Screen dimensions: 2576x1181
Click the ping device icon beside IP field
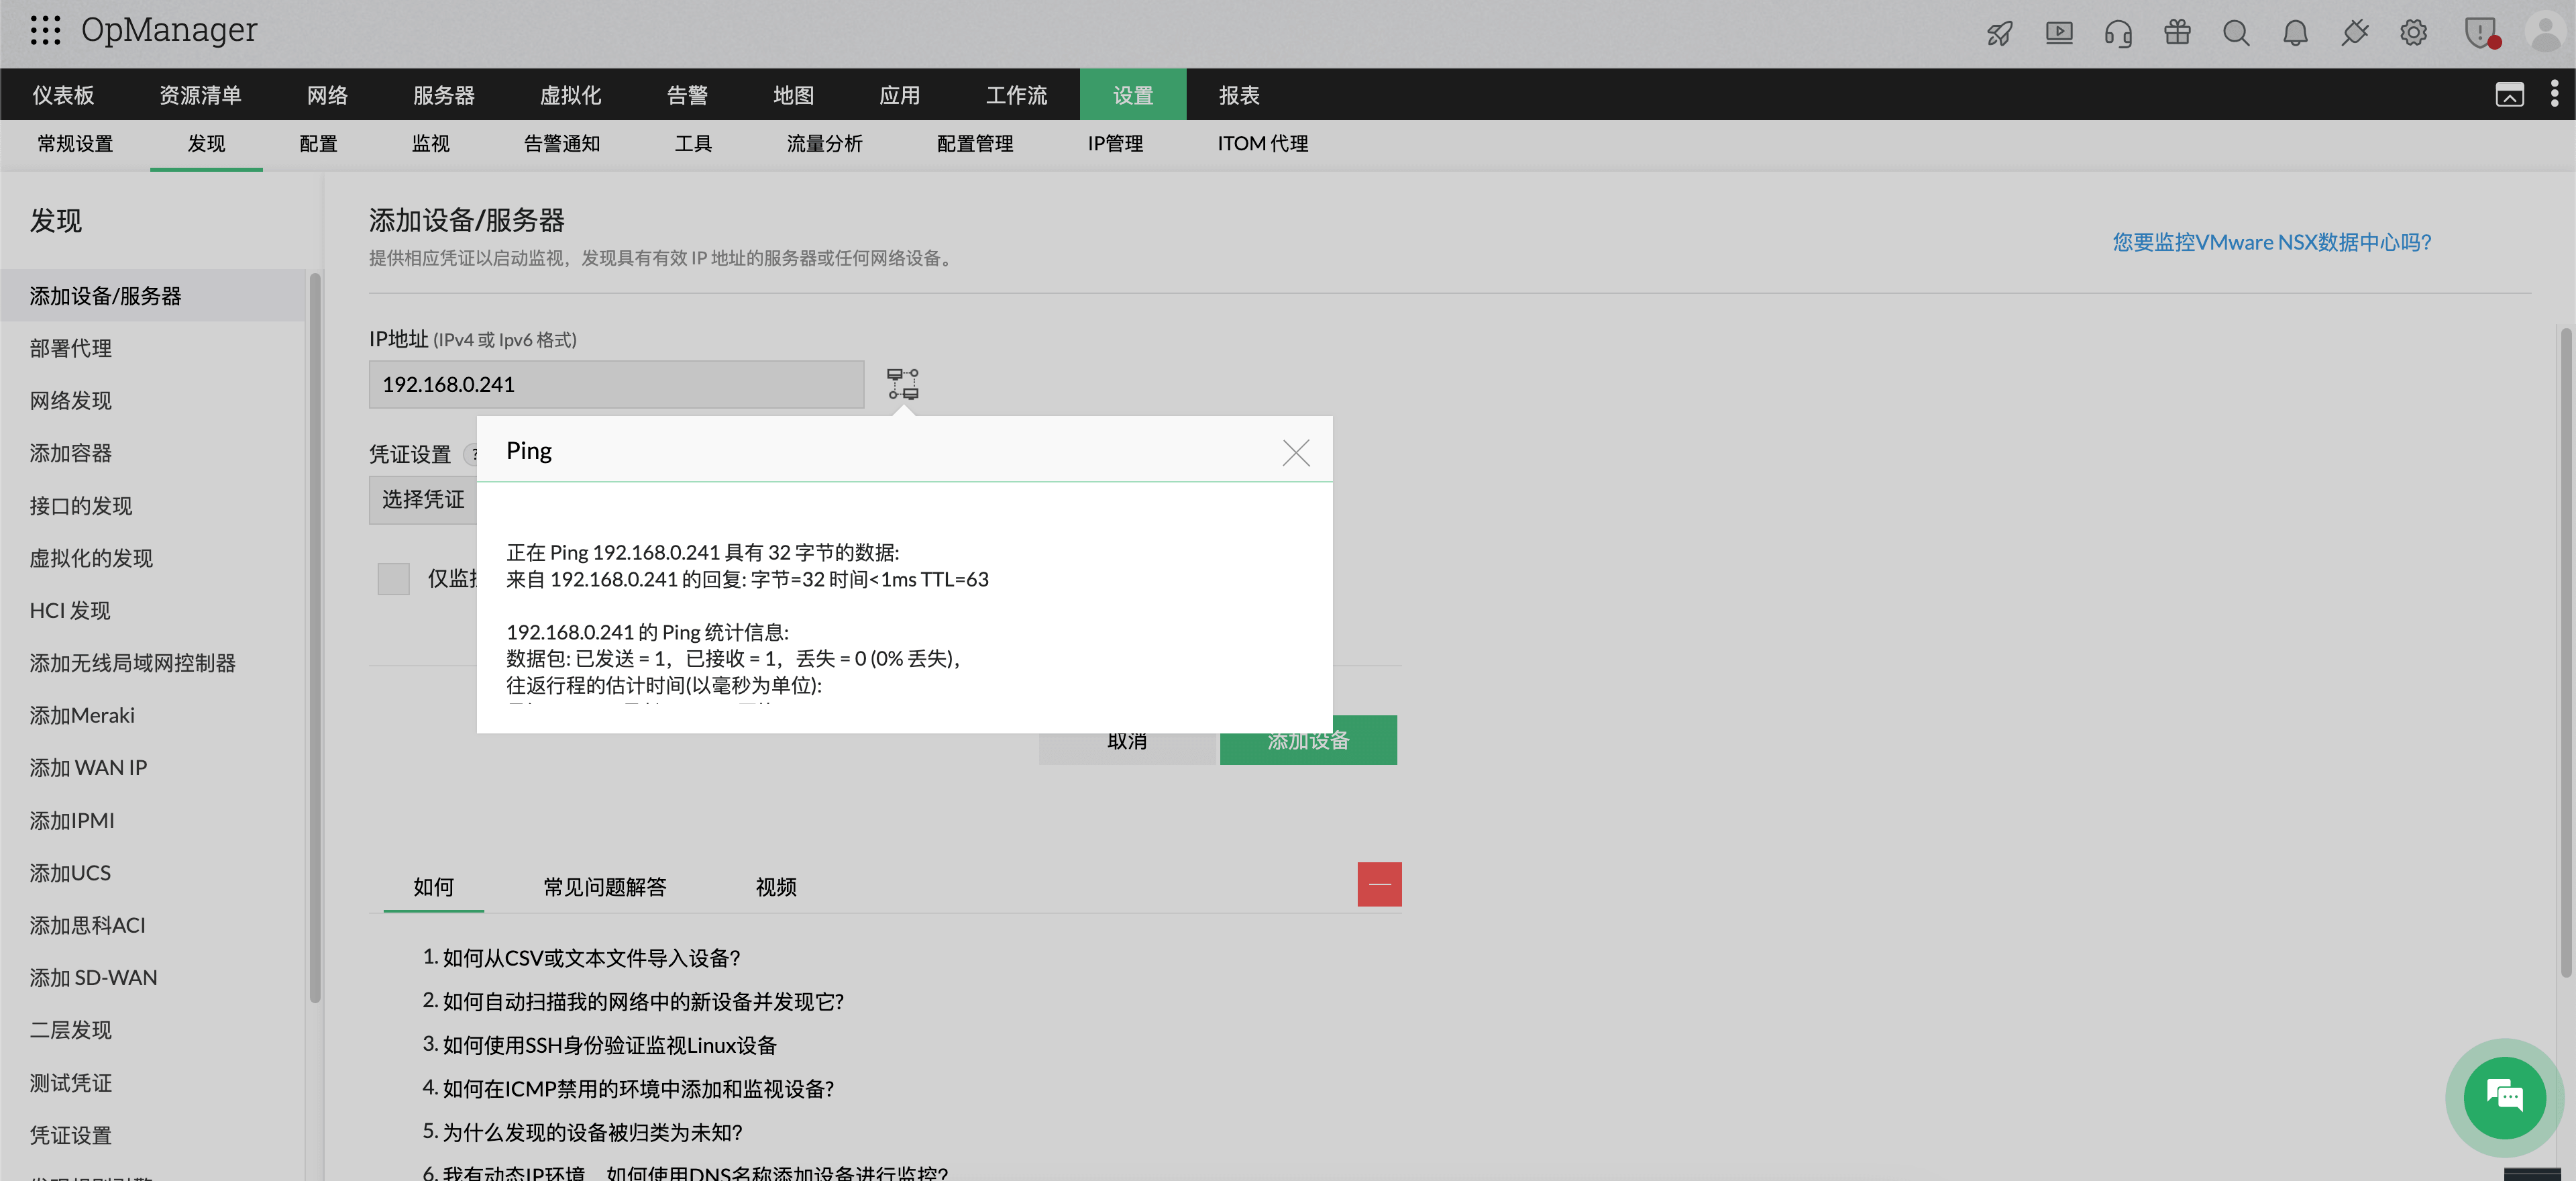[x=903, y=384]
